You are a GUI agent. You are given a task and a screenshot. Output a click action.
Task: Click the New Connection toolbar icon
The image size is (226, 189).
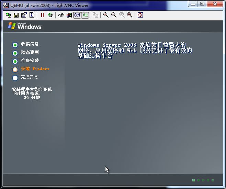(x=8, y=15)
